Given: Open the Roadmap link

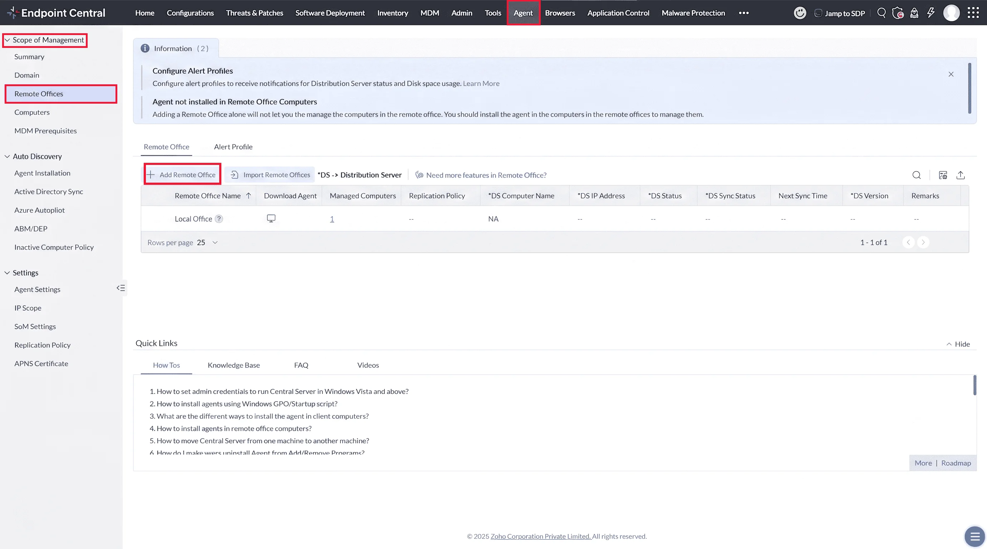Looking at the screenshot, I should tap(956, 463).
